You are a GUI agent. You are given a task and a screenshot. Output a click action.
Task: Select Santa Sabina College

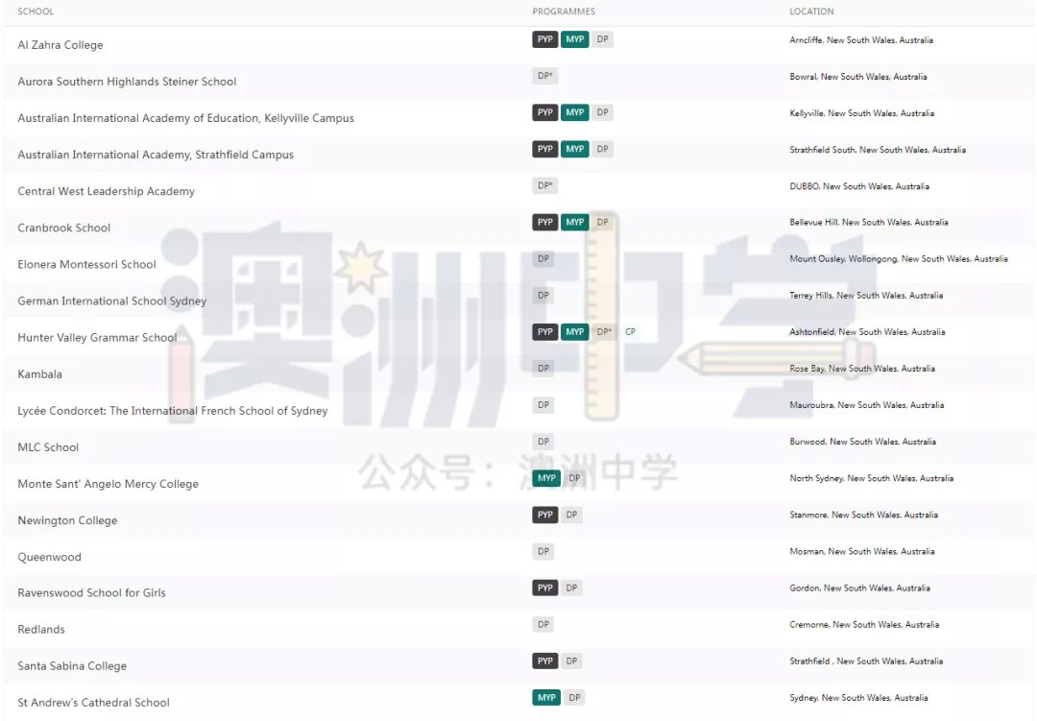point(72,666)
